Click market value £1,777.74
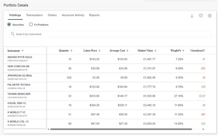Image resolution: width=218 pixels, height=136 pixels. point(149,87)
